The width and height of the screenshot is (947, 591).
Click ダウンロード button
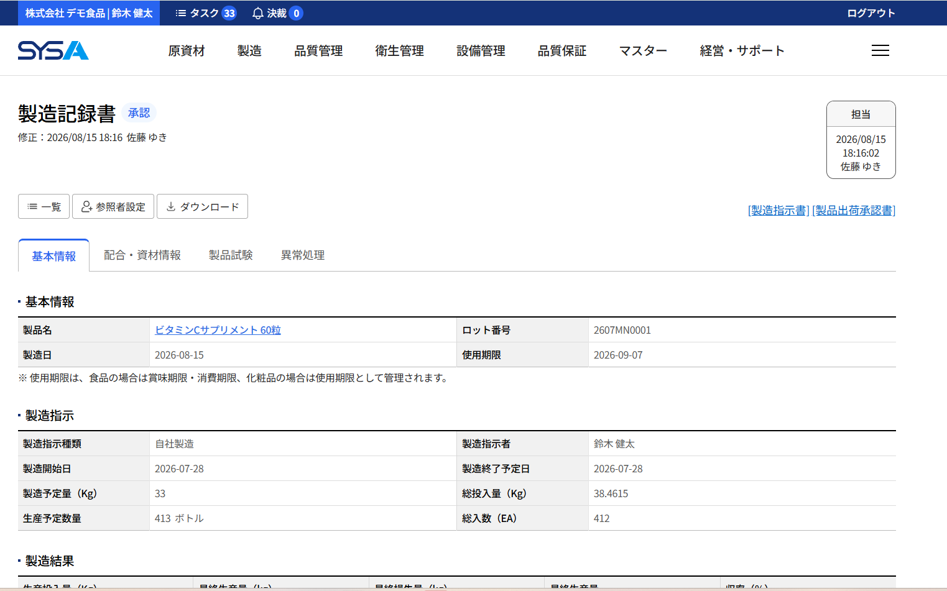click(202, 206)
